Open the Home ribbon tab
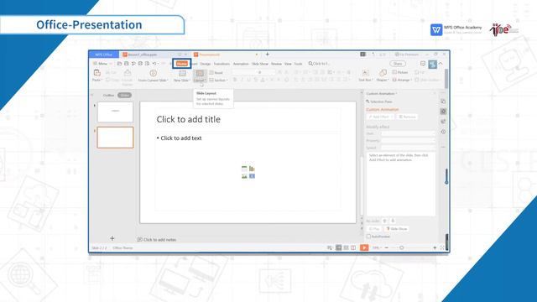 point(182,64)
